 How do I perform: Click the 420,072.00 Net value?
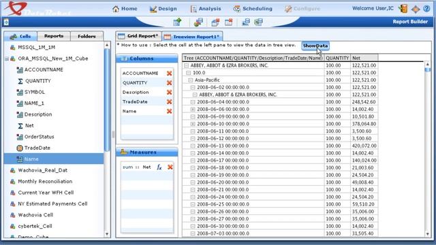pos(364,146)
